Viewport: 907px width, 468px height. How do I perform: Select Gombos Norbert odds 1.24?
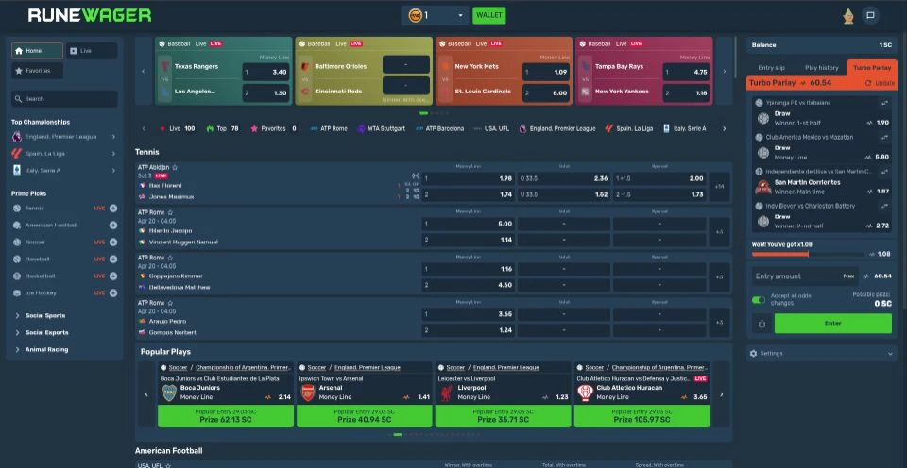(x=468, y=330)
